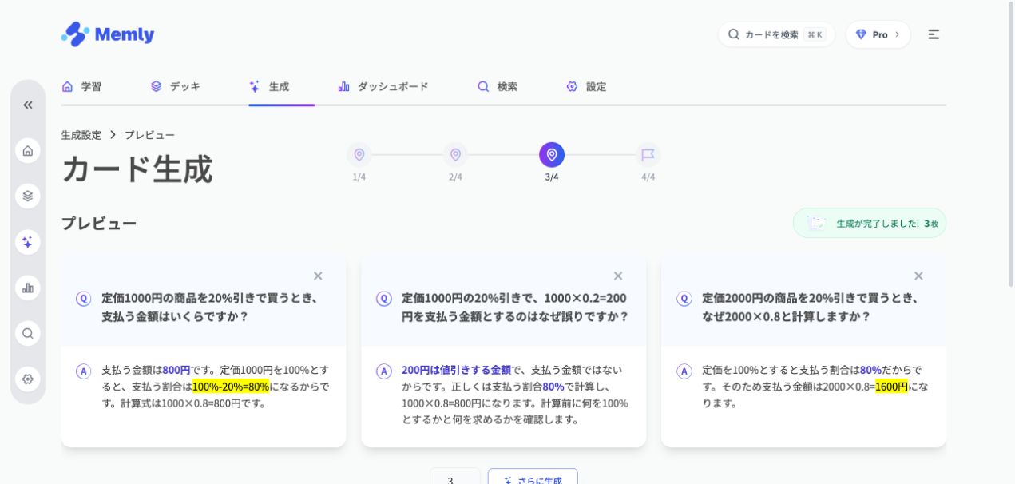Open the hamburger menu icon
Screen dimensions: 1015x484
coord(934,34)
